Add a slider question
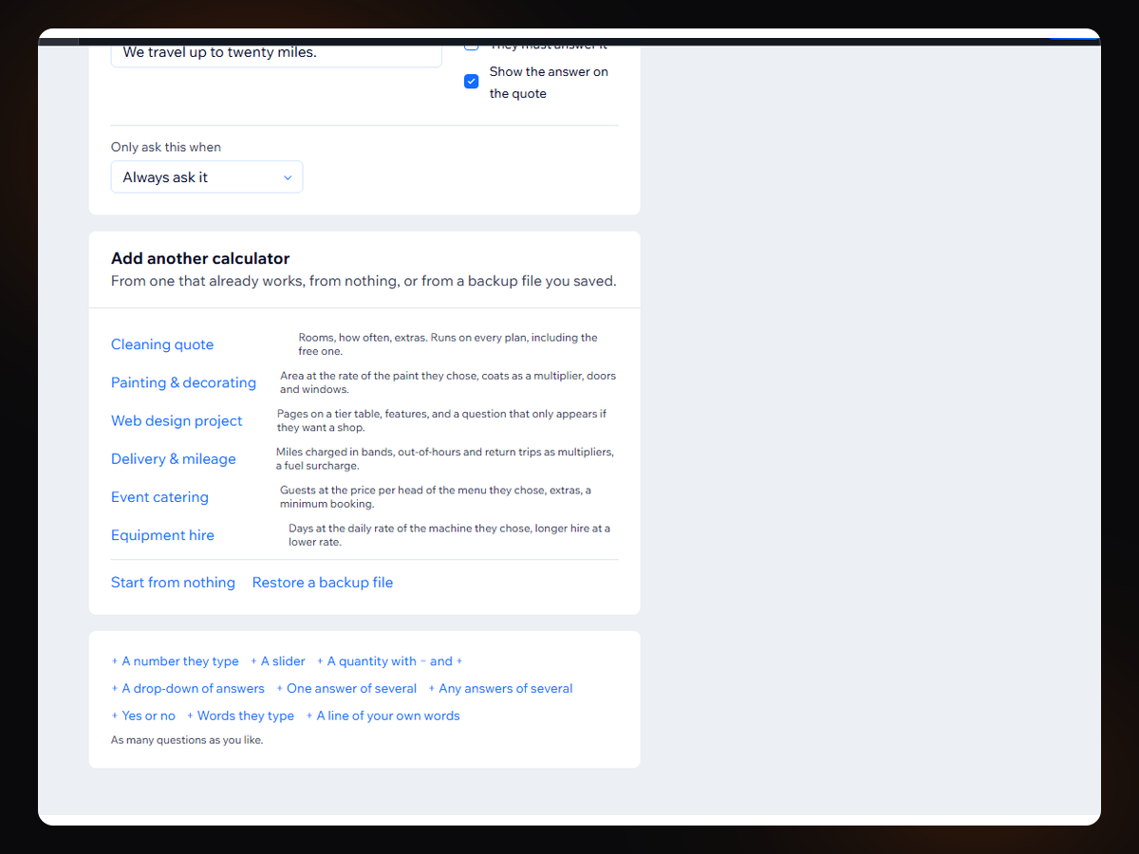Image resolution: width=1139 pixels, height=854 pixels. (278, 661)
